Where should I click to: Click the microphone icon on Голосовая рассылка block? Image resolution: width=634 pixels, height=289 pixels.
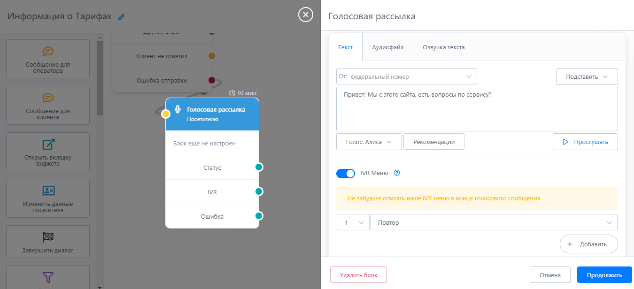click(x=178, y=109)
